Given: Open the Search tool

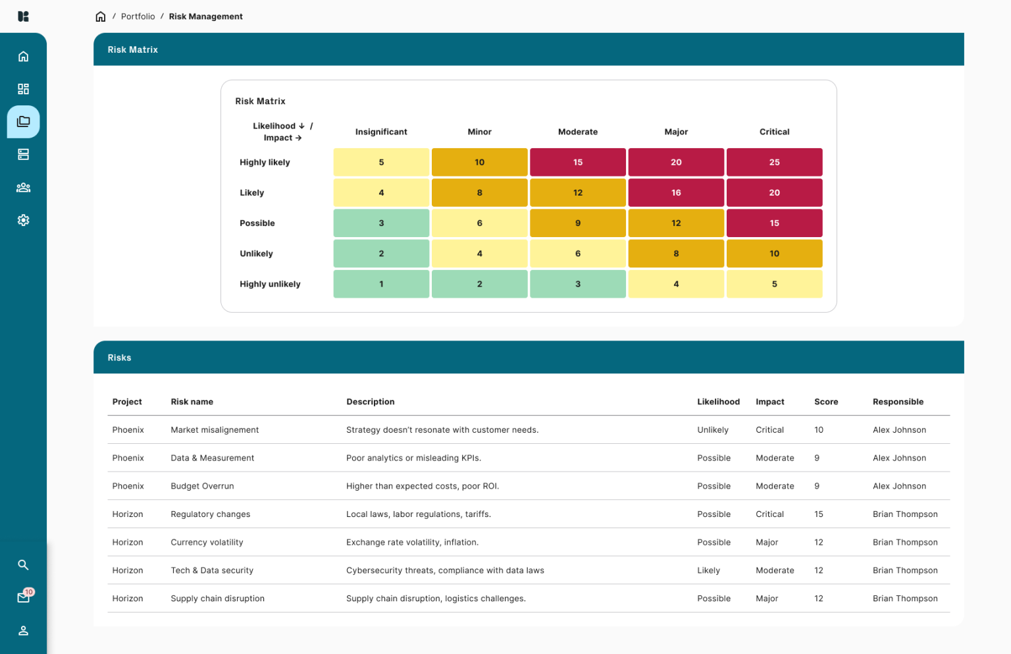Looking at the screenshot, I should coord(23,564).
